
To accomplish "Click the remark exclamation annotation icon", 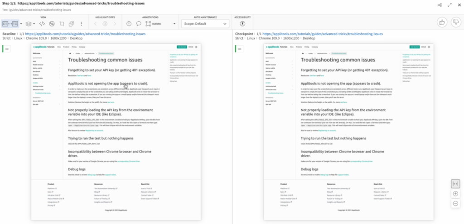I will tap(129, 23).
